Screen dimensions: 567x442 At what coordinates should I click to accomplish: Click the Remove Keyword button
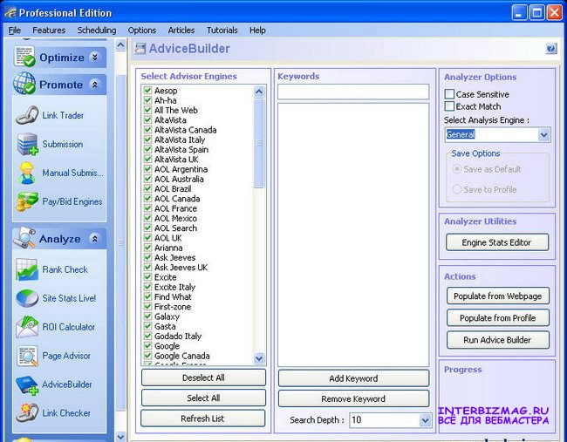(x=353, y=398)
